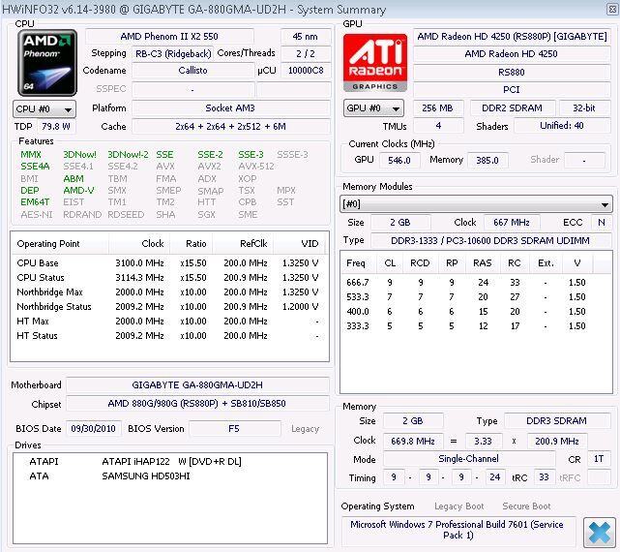This screenshot has width=620, height=552.
Task: Click the GIGABYTE GA-880GMA-UD2H motherboard field
Action: (x=197, y=384)
